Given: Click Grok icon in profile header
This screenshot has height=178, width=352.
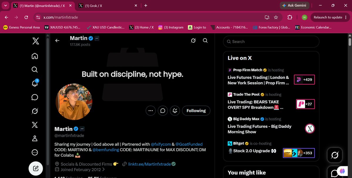Looking at the screenshot, I should tap(193, 40).
